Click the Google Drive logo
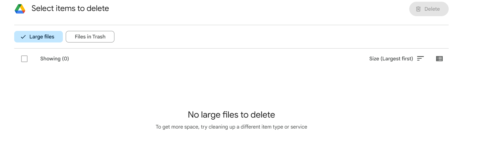Screen dimensions: 484x156 point(20,9)
